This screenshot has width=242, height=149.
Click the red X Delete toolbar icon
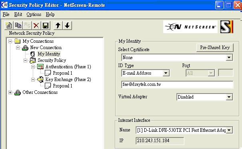click(36, 26)
